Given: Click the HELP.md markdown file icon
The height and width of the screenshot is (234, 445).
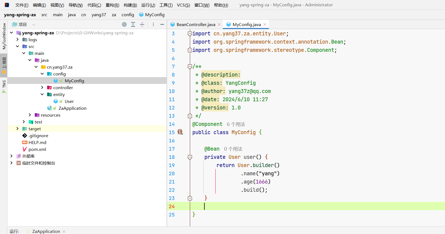Looking at the screenshot, I should coord(25,142).
